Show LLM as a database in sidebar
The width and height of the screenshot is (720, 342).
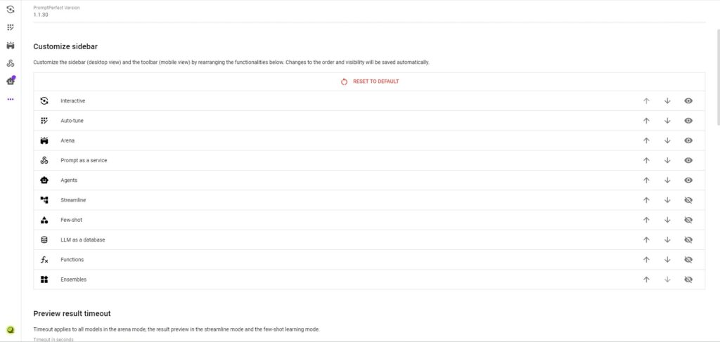[688, 239]
